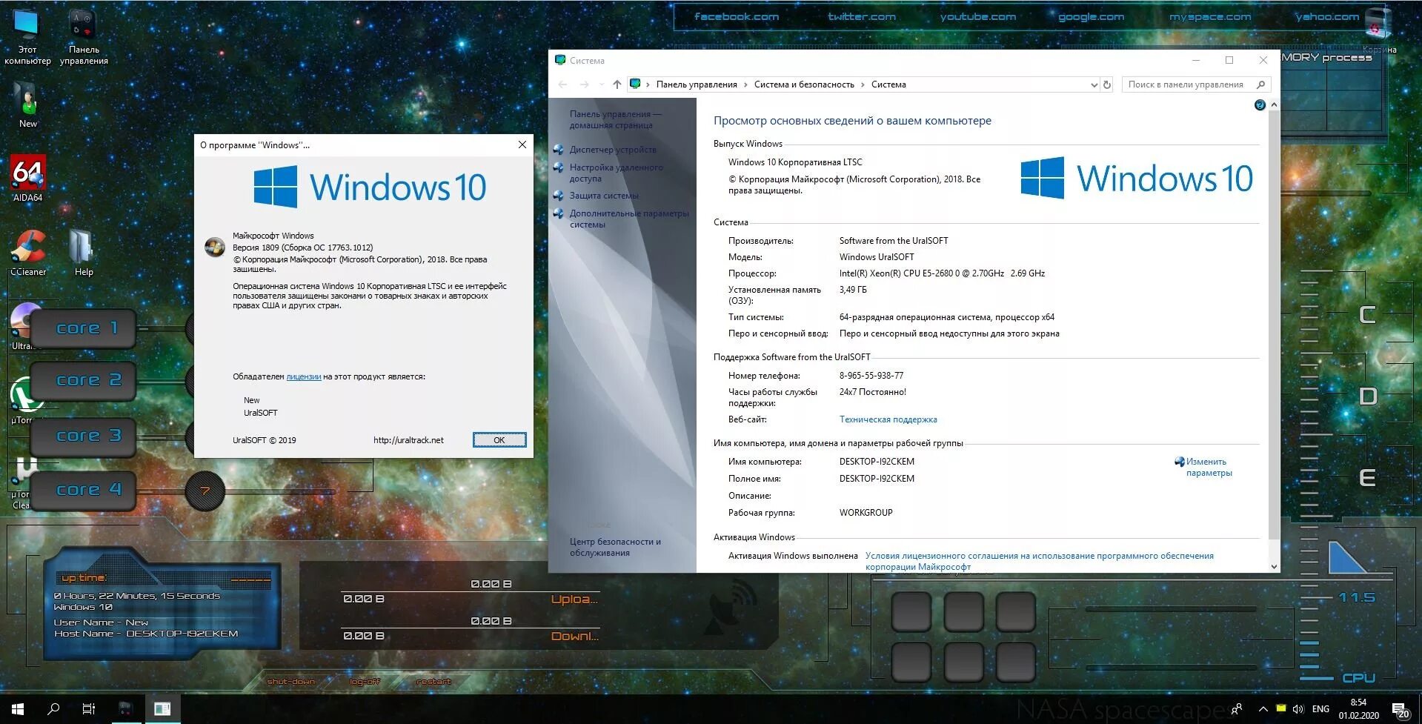Click log-off on the desktop widget
The width and height of the screenshot is (1422, 724).
365,682
